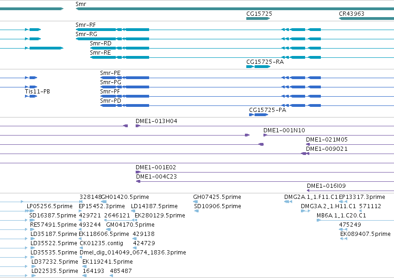Image resolution: width=394 pixels, height=278 pixels.
Task: Select the LD37232.5prime EST label
Action: (55, 262)
